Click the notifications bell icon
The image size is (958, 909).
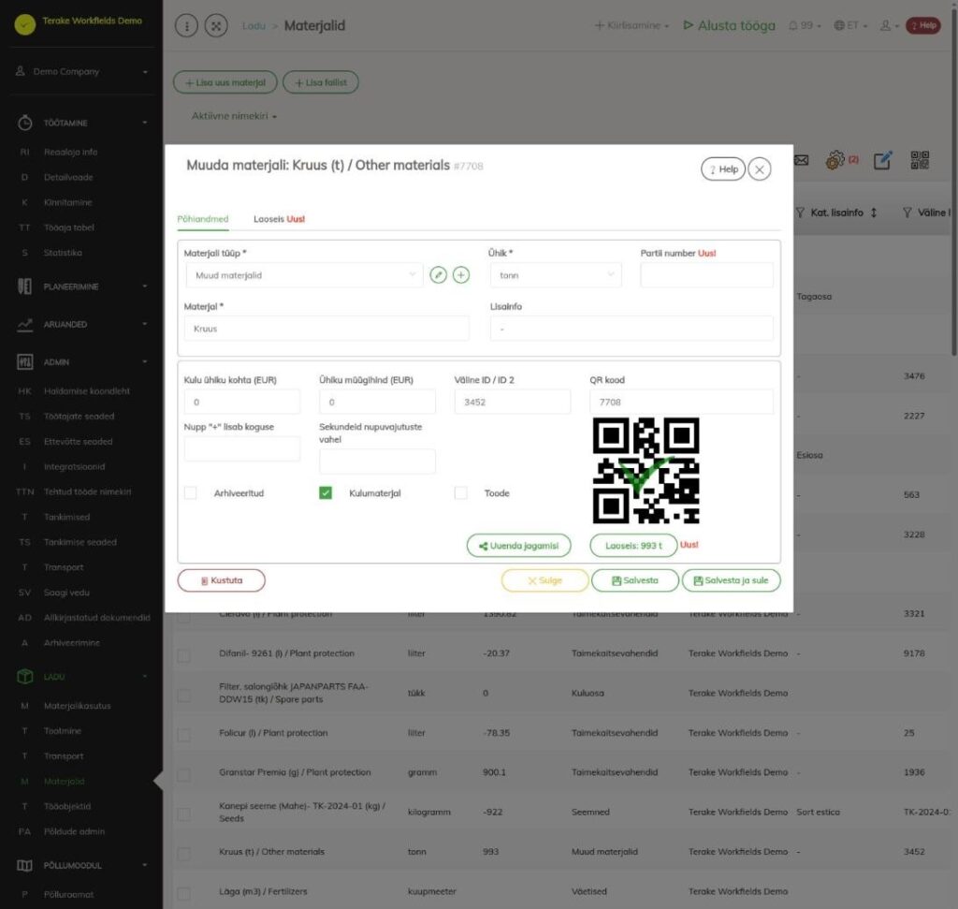click(793, 25)
